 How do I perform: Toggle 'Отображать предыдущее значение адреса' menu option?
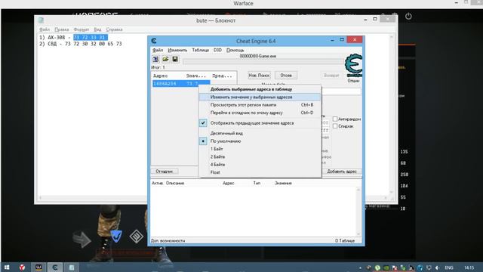pos(260,123)
